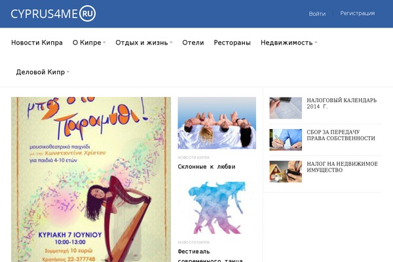The height and width of the screenshot is (262, 393).
Task: Read the Склонные к любви article
Action: 206,167
